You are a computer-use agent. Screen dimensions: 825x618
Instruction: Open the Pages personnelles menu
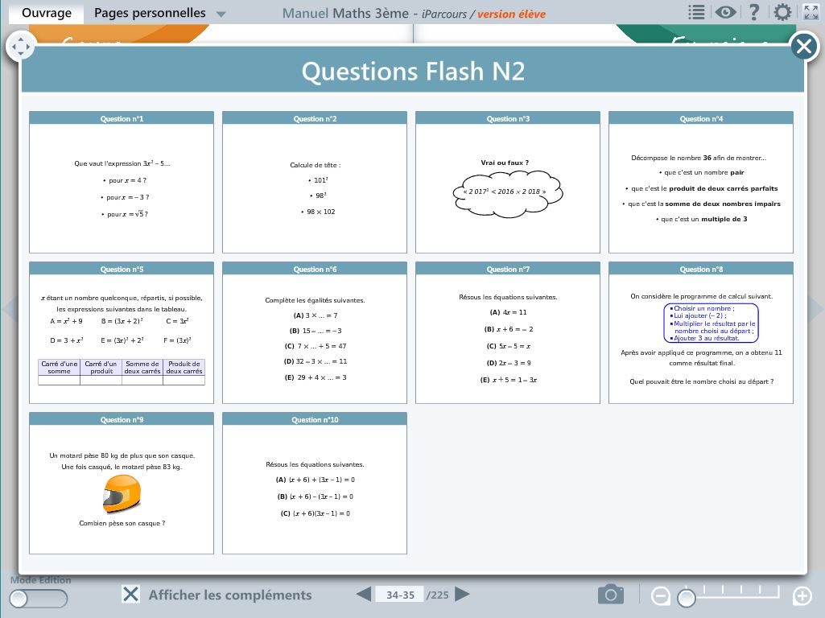[150, 13]
